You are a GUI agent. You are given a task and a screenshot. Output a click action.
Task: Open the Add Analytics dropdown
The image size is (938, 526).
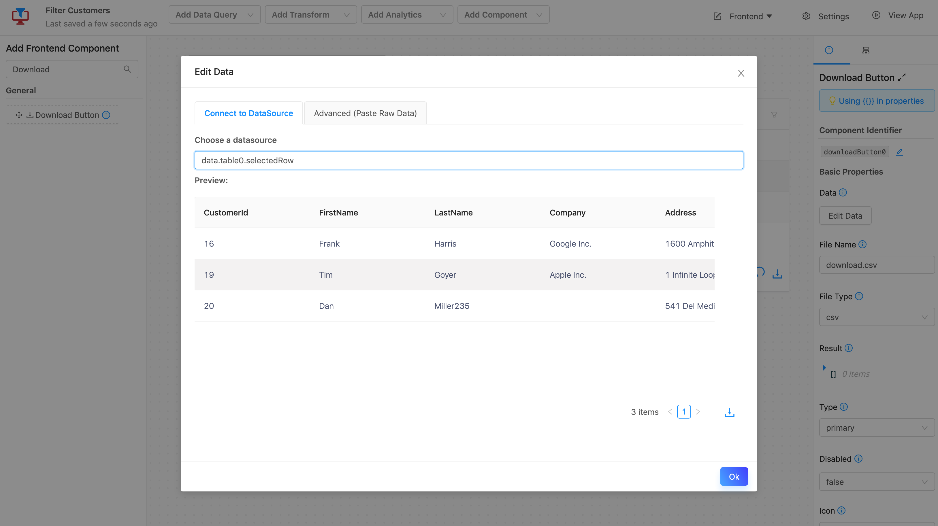click(x=407, y=15)
